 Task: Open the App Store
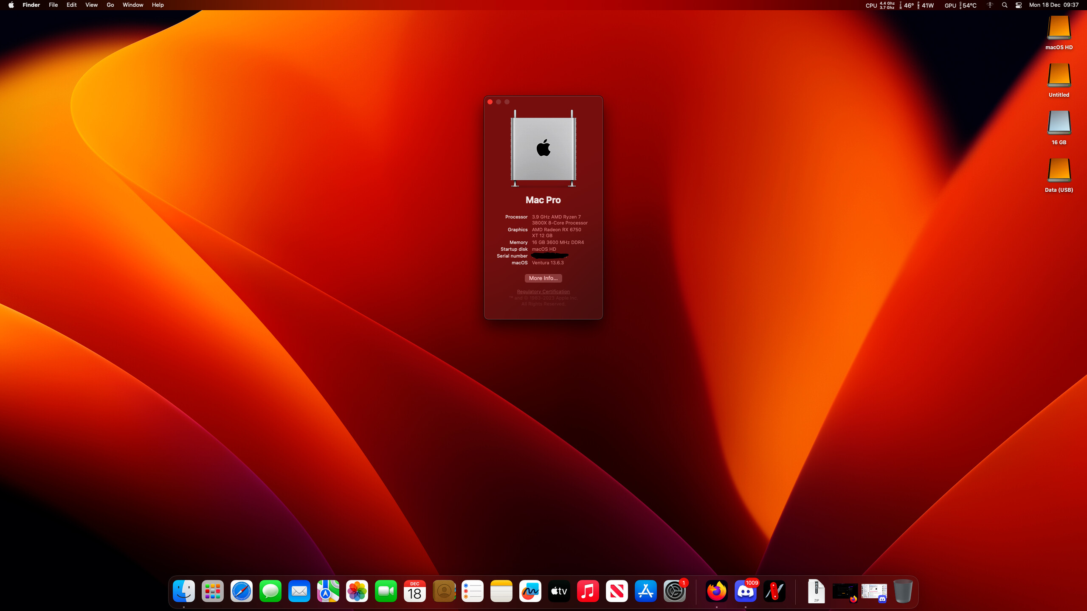[x=646, y=591]
